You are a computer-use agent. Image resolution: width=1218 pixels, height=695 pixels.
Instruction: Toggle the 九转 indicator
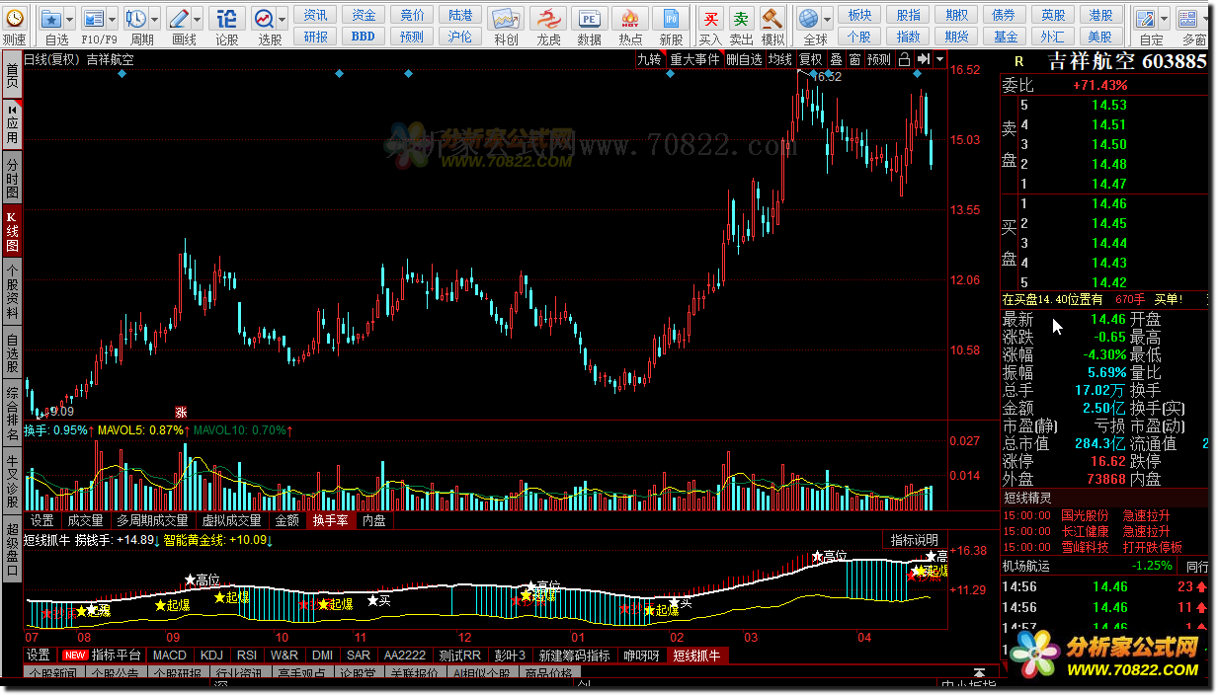click(x=649, y=59)
